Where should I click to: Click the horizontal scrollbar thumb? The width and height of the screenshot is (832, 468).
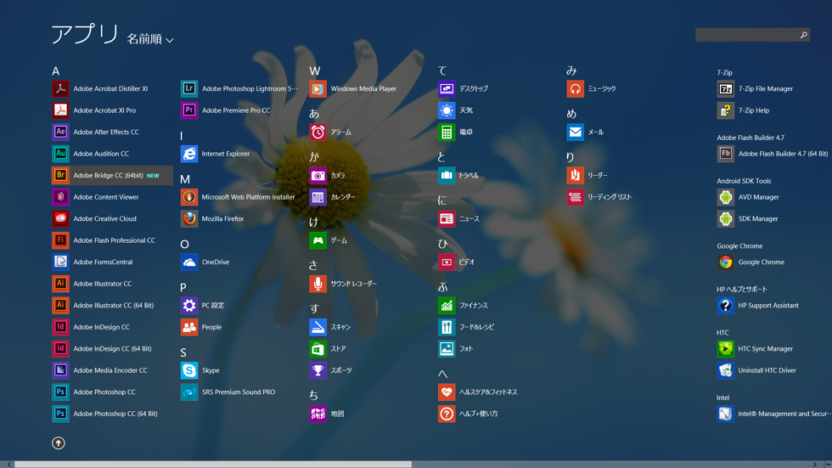click(213, 465)
